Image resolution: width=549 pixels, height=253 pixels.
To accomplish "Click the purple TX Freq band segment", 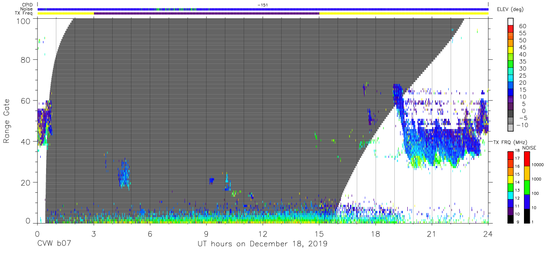I will (x=207, y=13).
